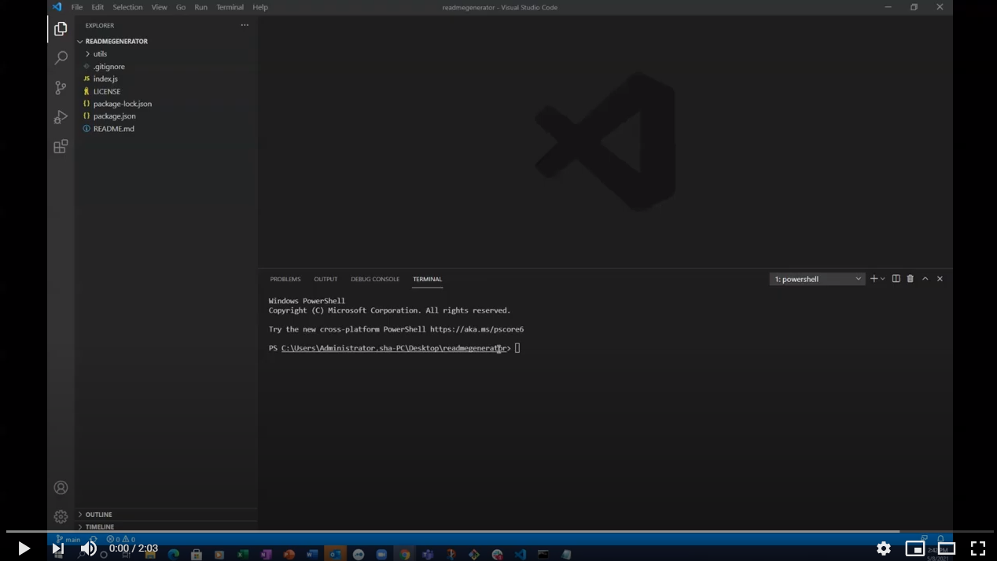Viewport: 997px width, 561px height.
Task: Click the Chrome icon in Windows taskbar
Action: [405, 554]
